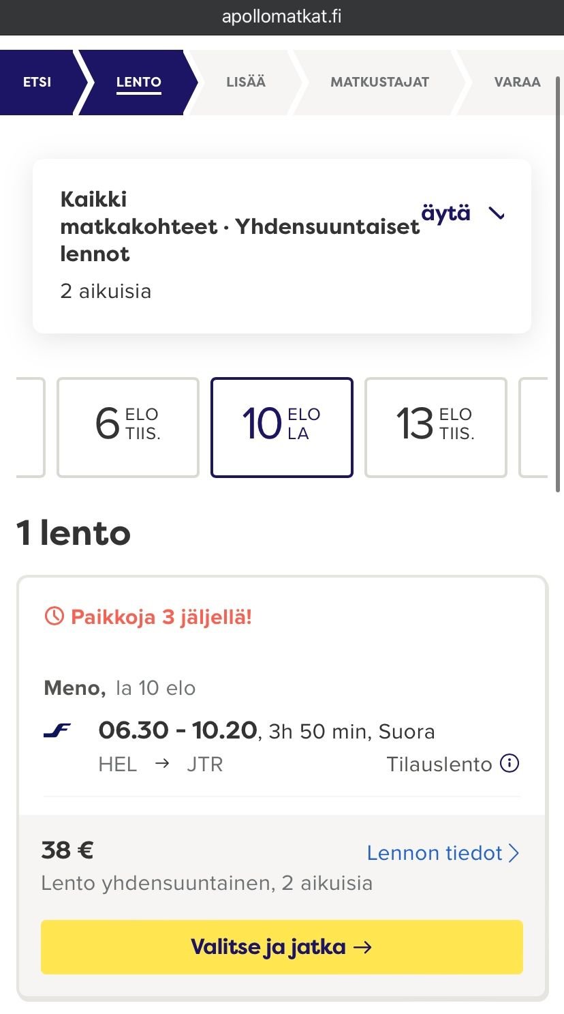Screen dimensions: 564x1014
Task: Switch to the MATKUSTAJAT step
Action: pyautogui.click(x=379, y=82)
